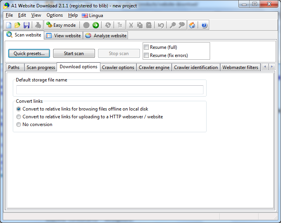Image resolution: width=281 pixels, height=223 pixels.
Task: Open the Help menu
Action: tap(73, 15)
